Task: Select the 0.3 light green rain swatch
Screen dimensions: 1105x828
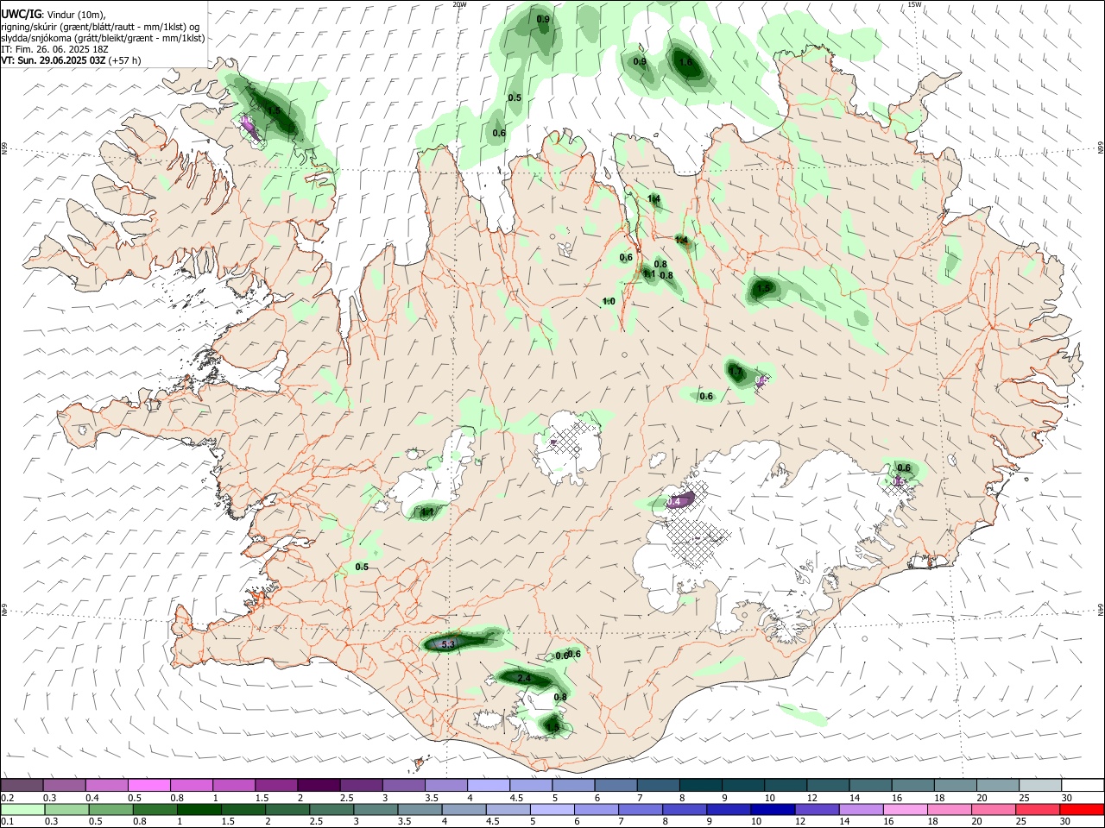Action: click(x=67, y=809)
